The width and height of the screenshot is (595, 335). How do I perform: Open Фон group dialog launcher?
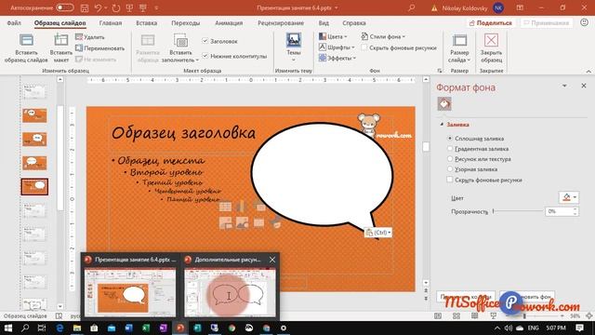[440, 71]
